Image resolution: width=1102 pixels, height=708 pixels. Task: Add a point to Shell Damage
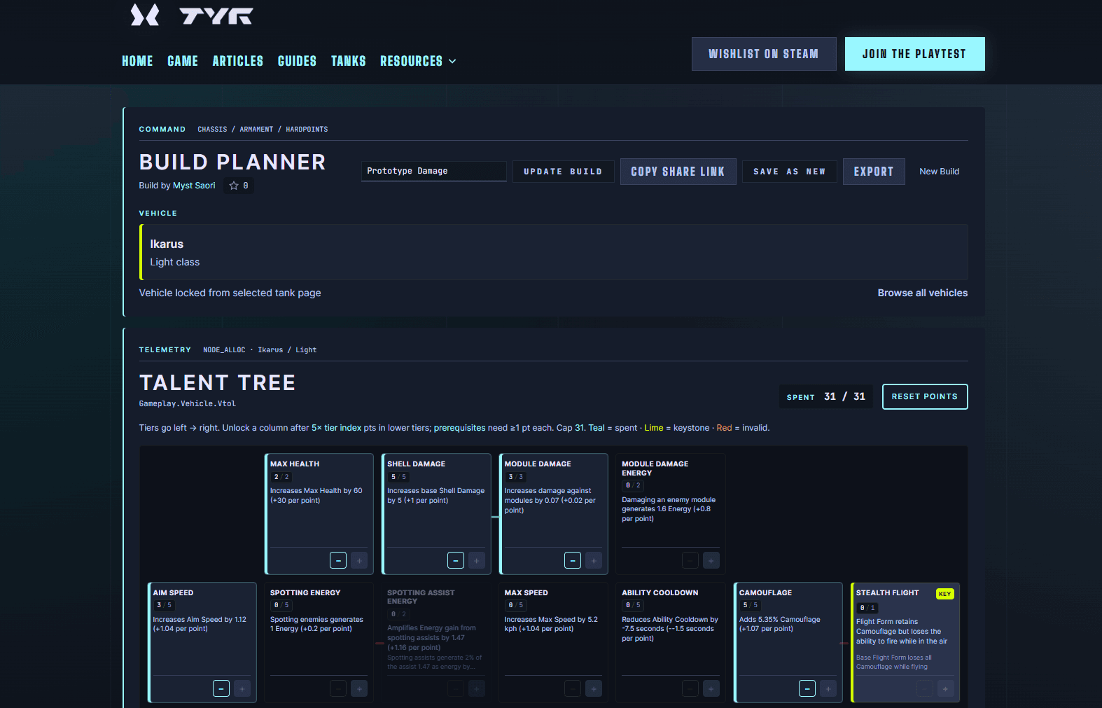pos(477,560)
